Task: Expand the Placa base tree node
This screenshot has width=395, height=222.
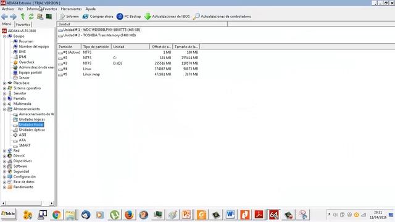Action: [4, 83]
